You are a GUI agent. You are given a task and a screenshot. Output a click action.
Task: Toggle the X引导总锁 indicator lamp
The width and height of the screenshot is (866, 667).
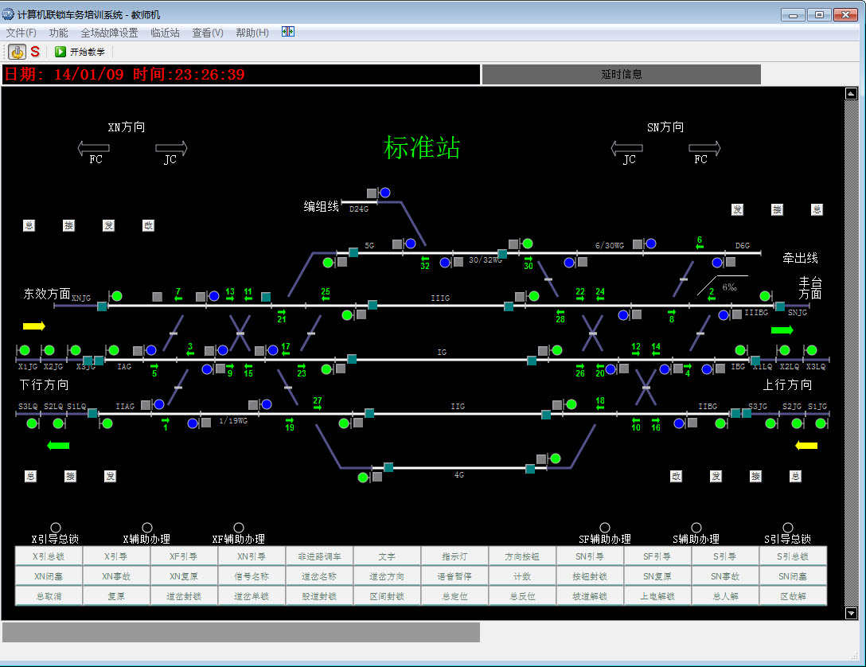point(55,527)
